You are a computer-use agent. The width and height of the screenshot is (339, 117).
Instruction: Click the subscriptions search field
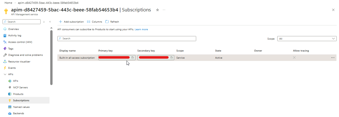pos(127,39)
